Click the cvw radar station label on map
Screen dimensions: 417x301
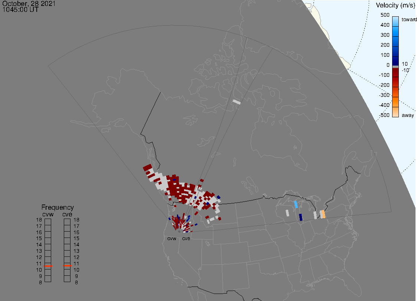pos(172,238)
